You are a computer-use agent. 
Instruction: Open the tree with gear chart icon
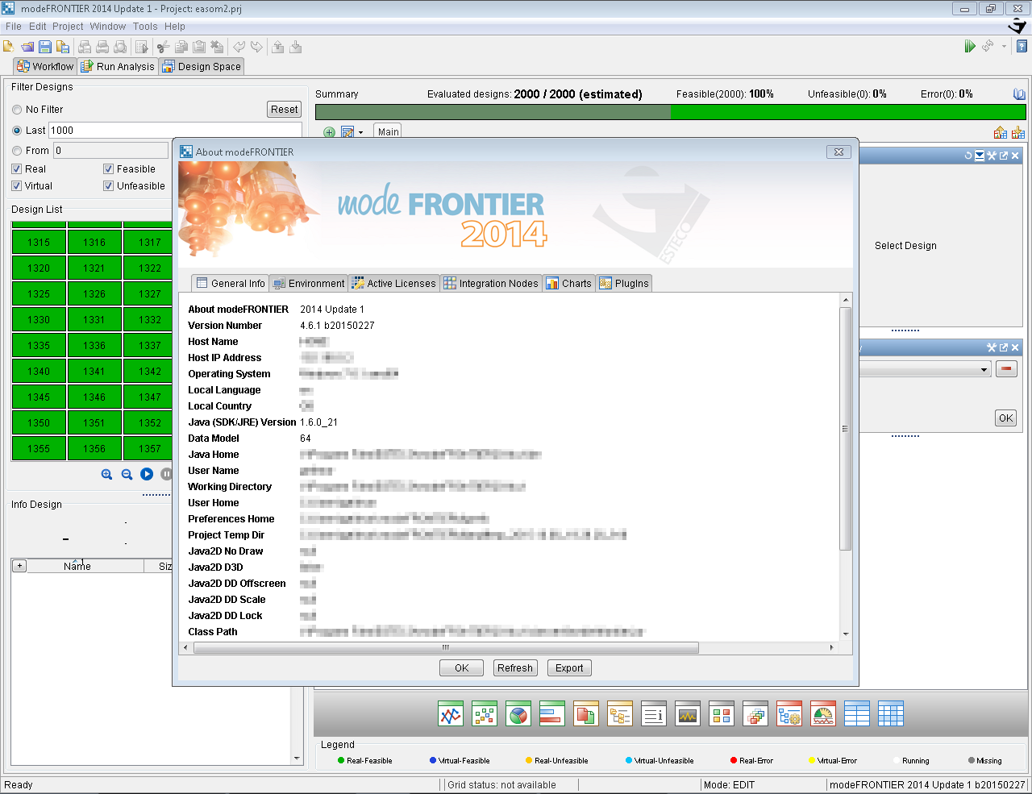point(789,714)
